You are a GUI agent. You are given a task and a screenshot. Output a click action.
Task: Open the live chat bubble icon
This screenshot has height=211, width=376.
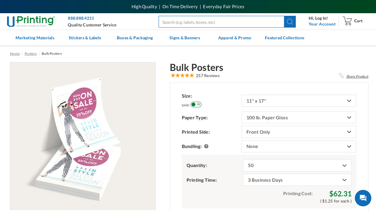tap(363, 198)
